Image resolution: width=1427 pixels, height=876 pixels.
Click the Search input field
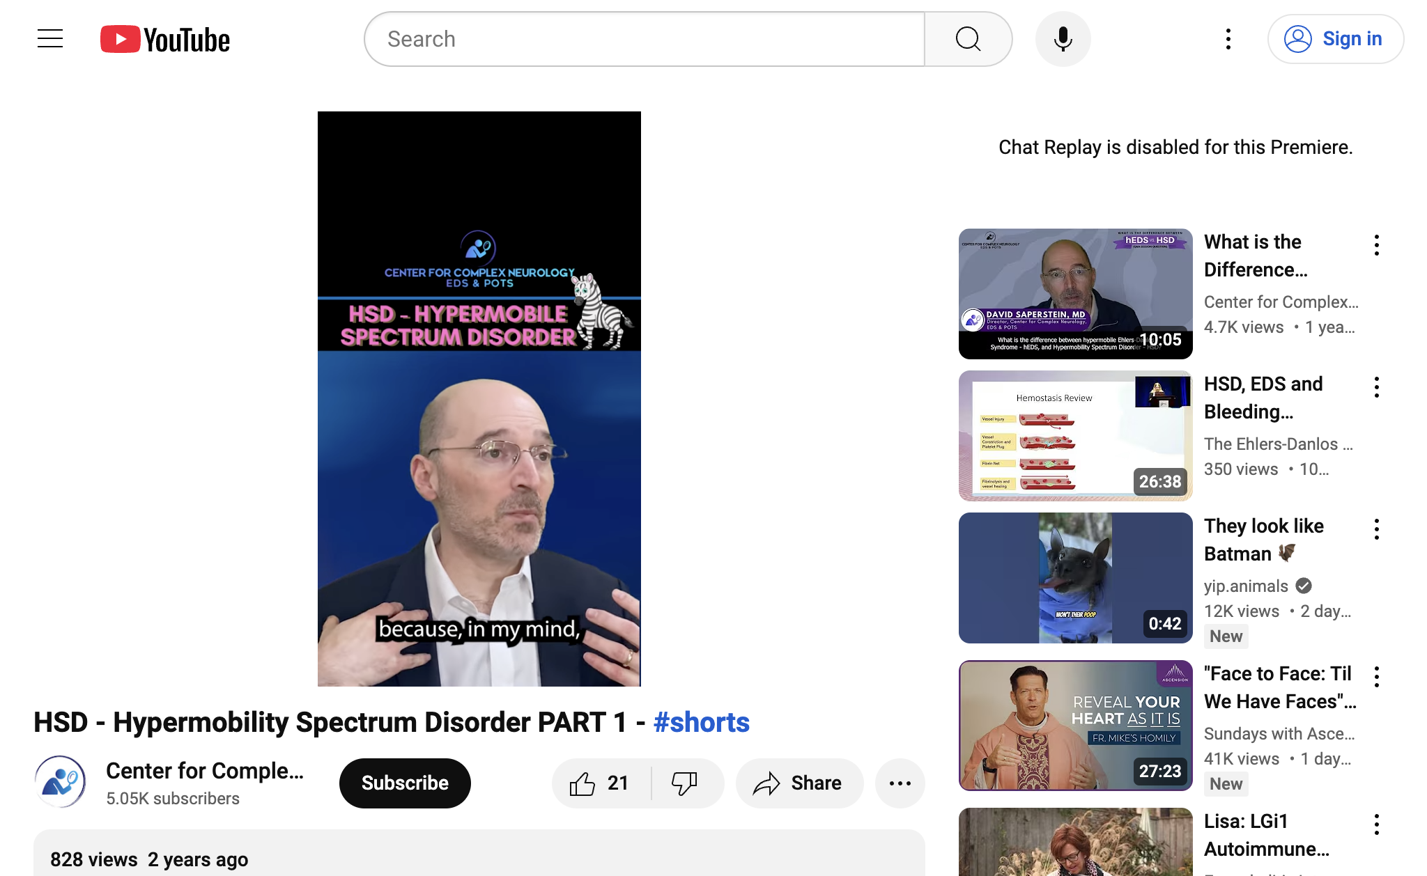645,39
